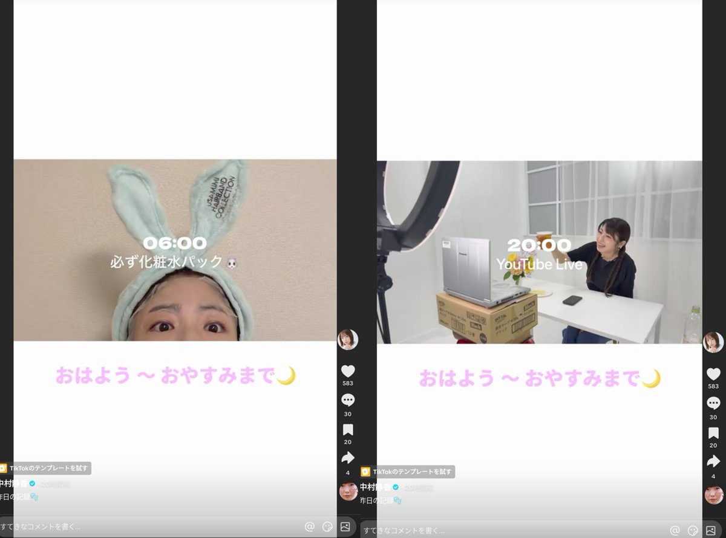Share the right video via arrow icon

pos(713,461)
